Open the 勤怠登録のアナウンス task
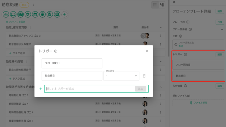The image size is (226, 127). click(85, 36)
